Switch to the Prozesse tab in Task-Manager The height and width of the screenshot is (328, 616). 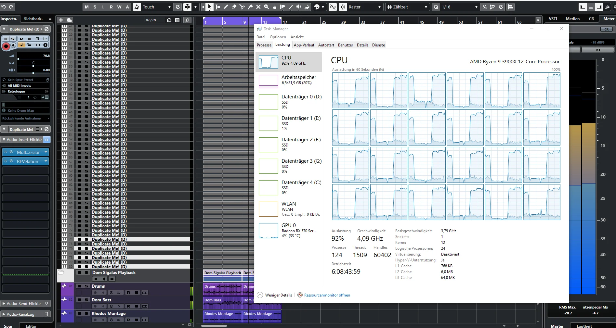point(264,45)
